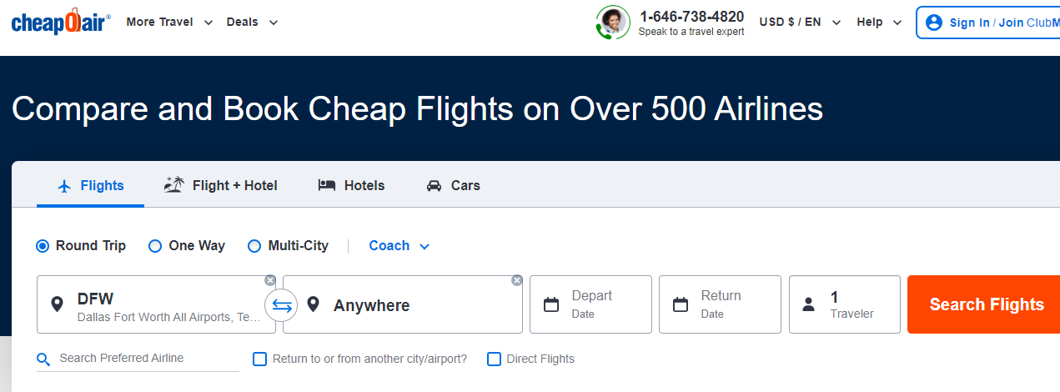
Task: Open USD $ / EN currency selector
Action: tap(800, 23)
